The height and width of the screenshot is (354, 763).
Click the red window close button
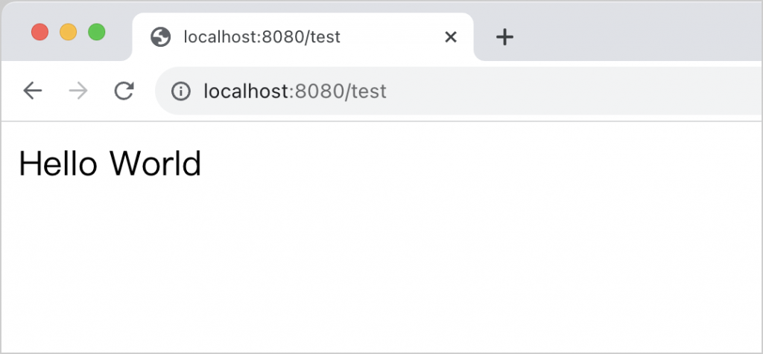click(39, 32)
